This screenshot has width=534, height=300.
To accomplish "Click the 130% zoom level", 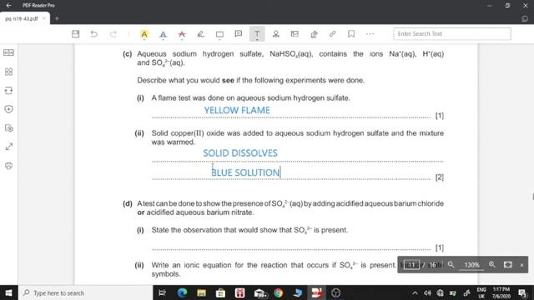I will [471, 265].
